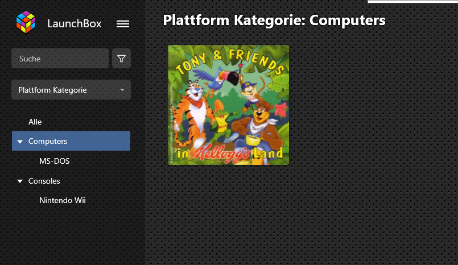Choose the Nintendo Wii platform

(62, 200)
